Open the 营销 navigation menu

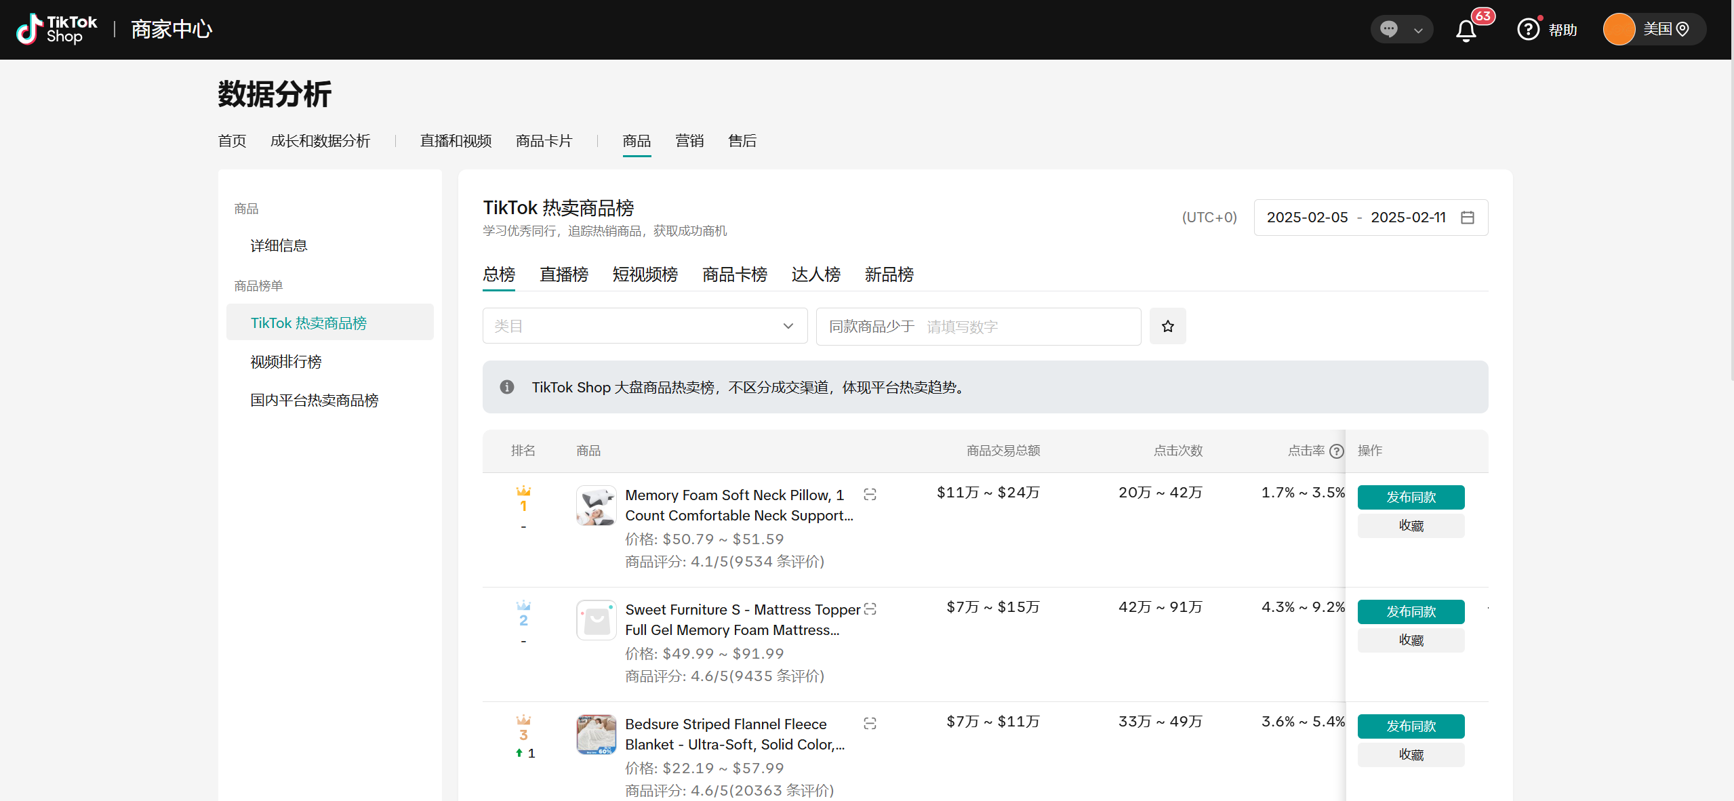689,140
